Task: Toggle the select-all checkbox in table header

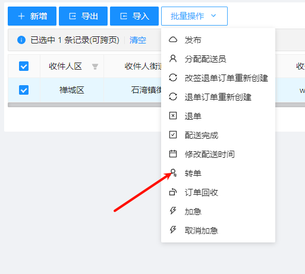Action: [x=24, y=66]
